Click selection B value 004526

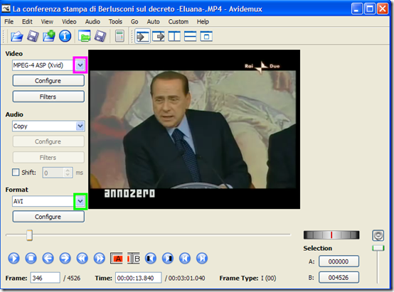point(339,278)
